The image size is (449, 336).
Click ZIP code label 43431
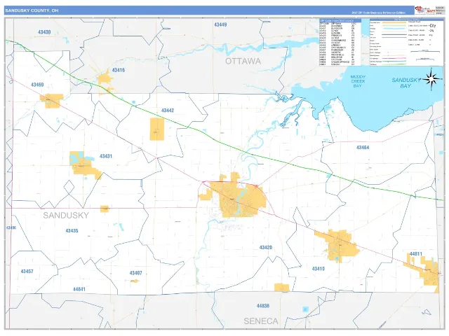106,156
